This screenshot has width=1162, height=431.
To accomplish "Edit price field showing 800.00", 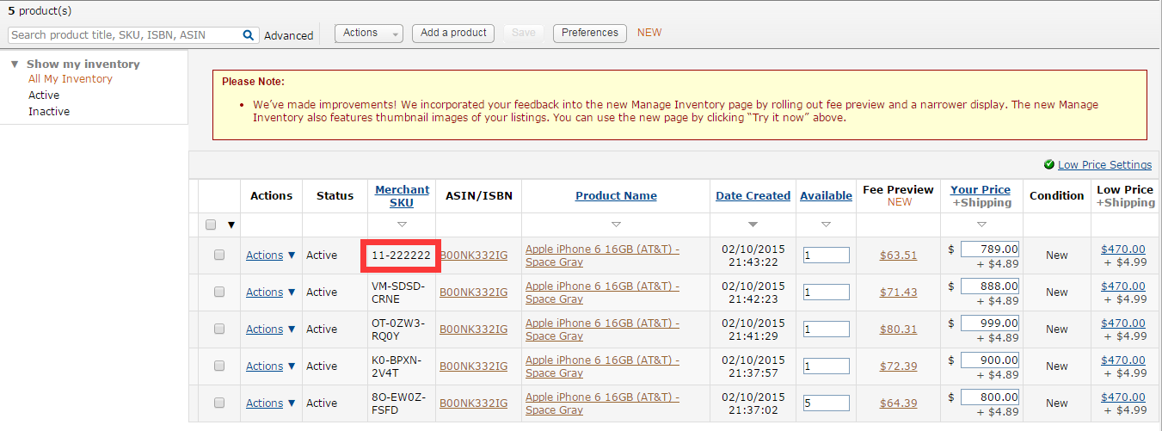I will tap(990, 397).
